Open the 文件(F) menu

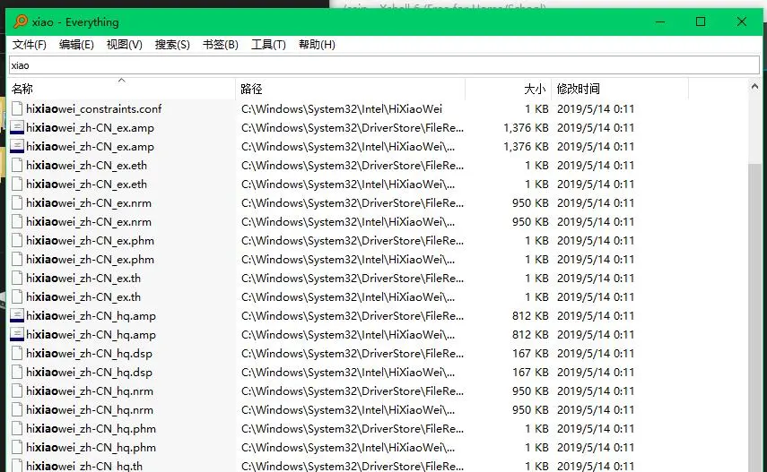30,45
